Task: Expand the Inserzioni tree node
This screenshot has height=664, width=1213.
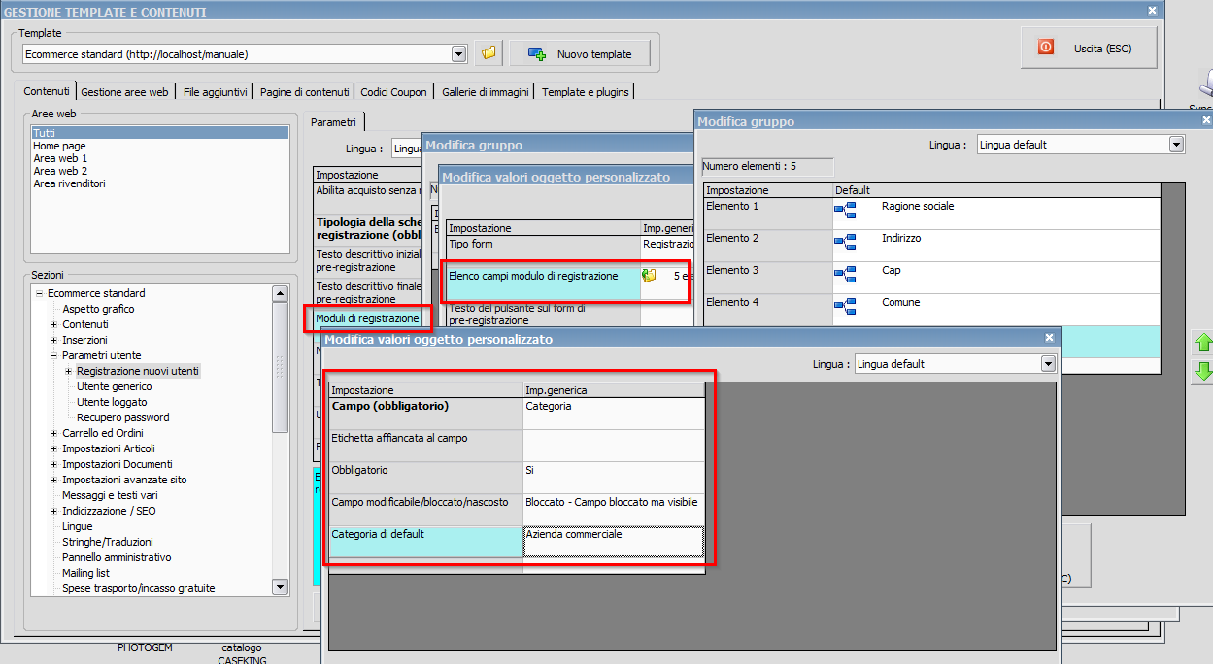Action: tap(54, 340)
